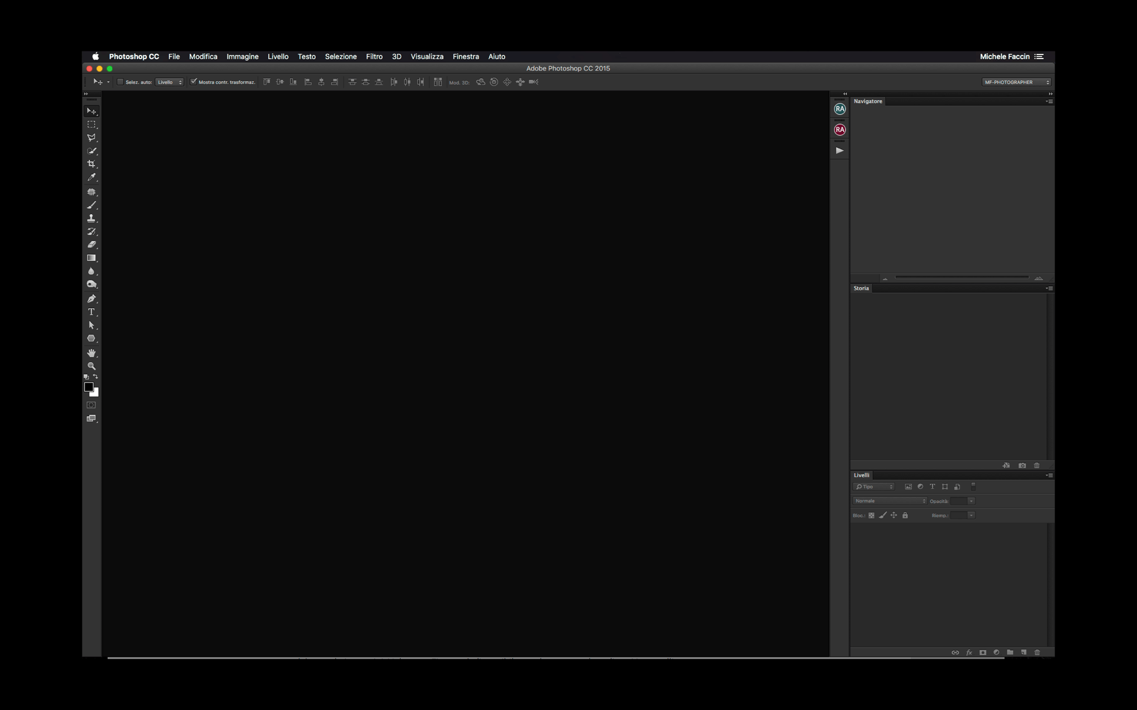Select the Brush tool
This screenshot has height=710, width=1137.
91,205
